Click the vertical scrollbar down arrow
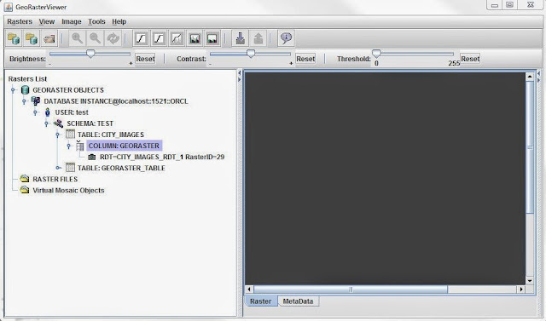 click(x=530, y=281)
